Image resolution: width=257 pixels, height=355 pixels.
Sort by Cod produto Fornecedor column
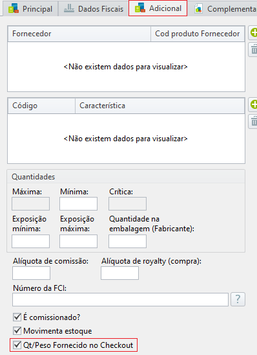pos(198,34)
